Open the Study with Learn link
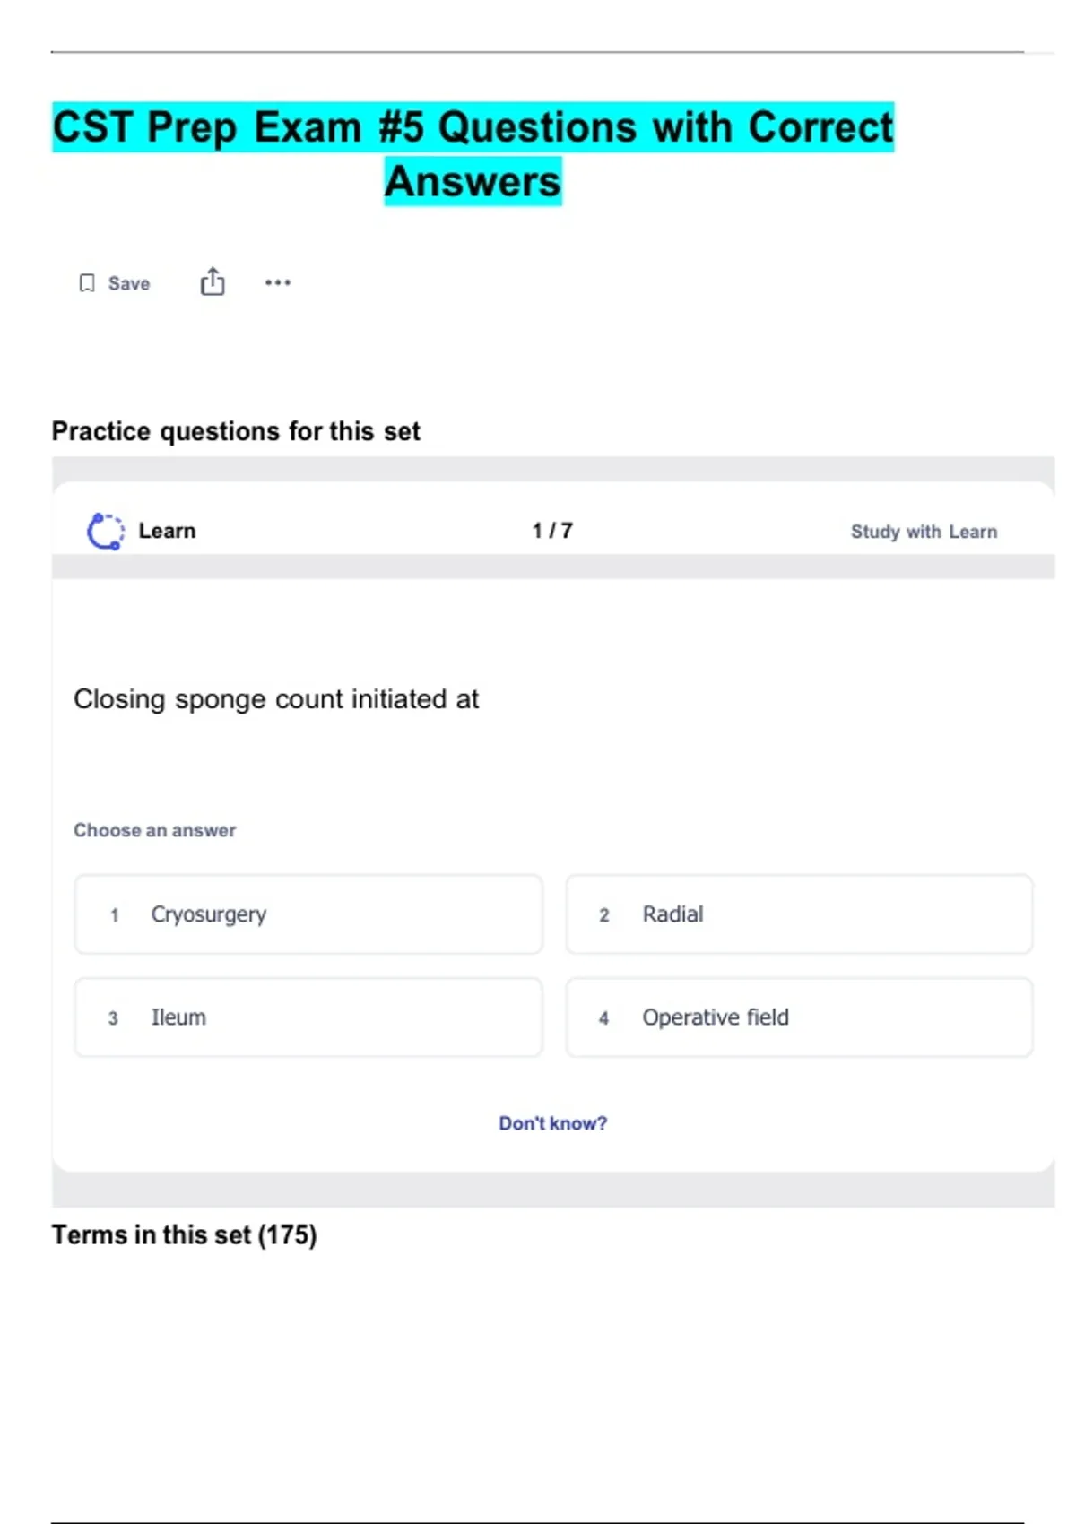Viewport: 1076px width, 1524px height. coord(924,532)
